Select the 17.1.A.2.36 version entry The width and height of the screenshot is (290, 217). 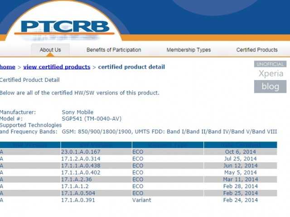point(77,179)
